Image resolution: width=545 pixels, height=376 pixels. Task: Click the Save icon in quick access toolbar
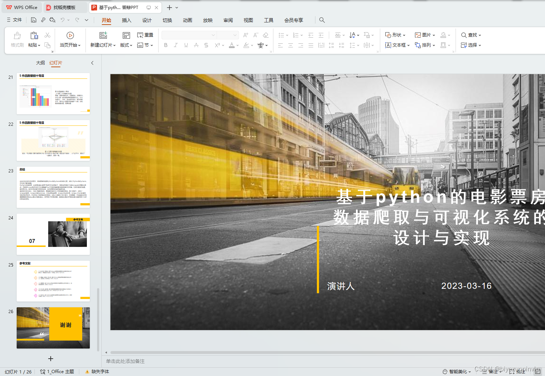tap(34, 20)
